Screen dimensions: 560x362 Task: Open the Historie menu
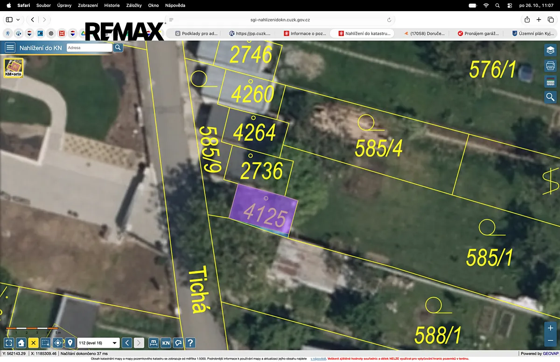[112, 5]
